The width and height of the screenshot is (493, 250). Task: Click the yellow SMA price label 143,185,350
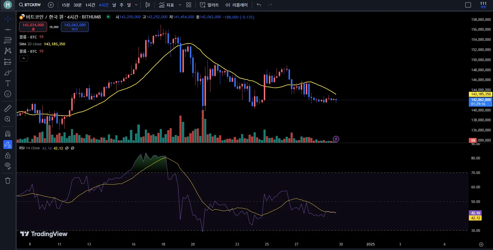point(480,94)
